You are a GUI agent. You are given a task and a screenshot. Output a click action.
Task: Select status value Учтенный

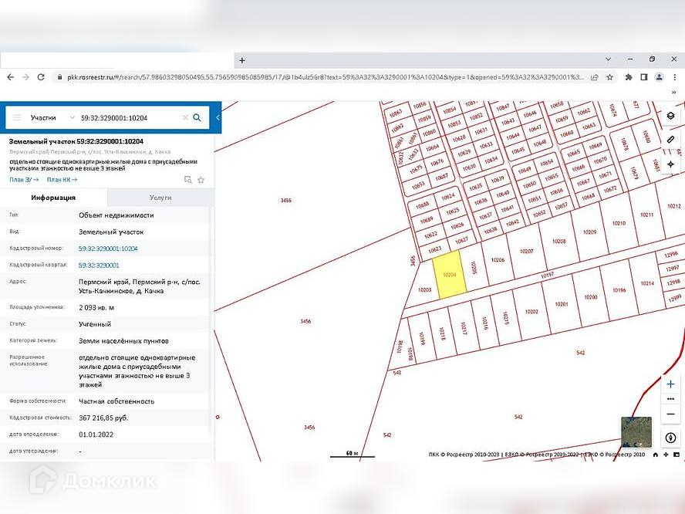click(95, 324)
